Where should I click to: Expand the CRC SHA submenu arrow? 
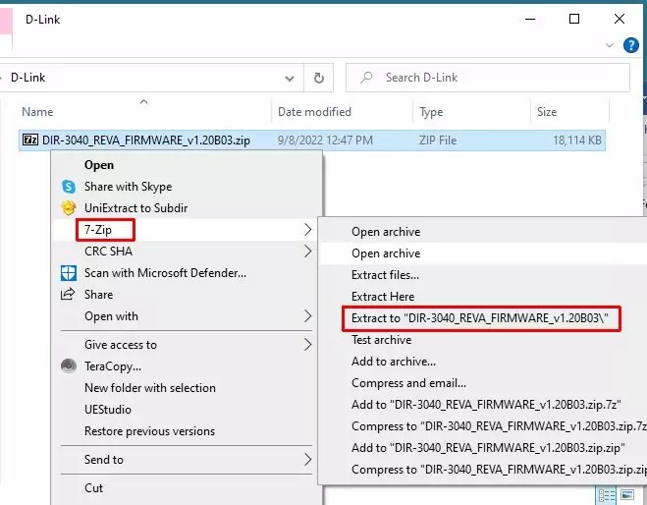(x=308, y=252)
